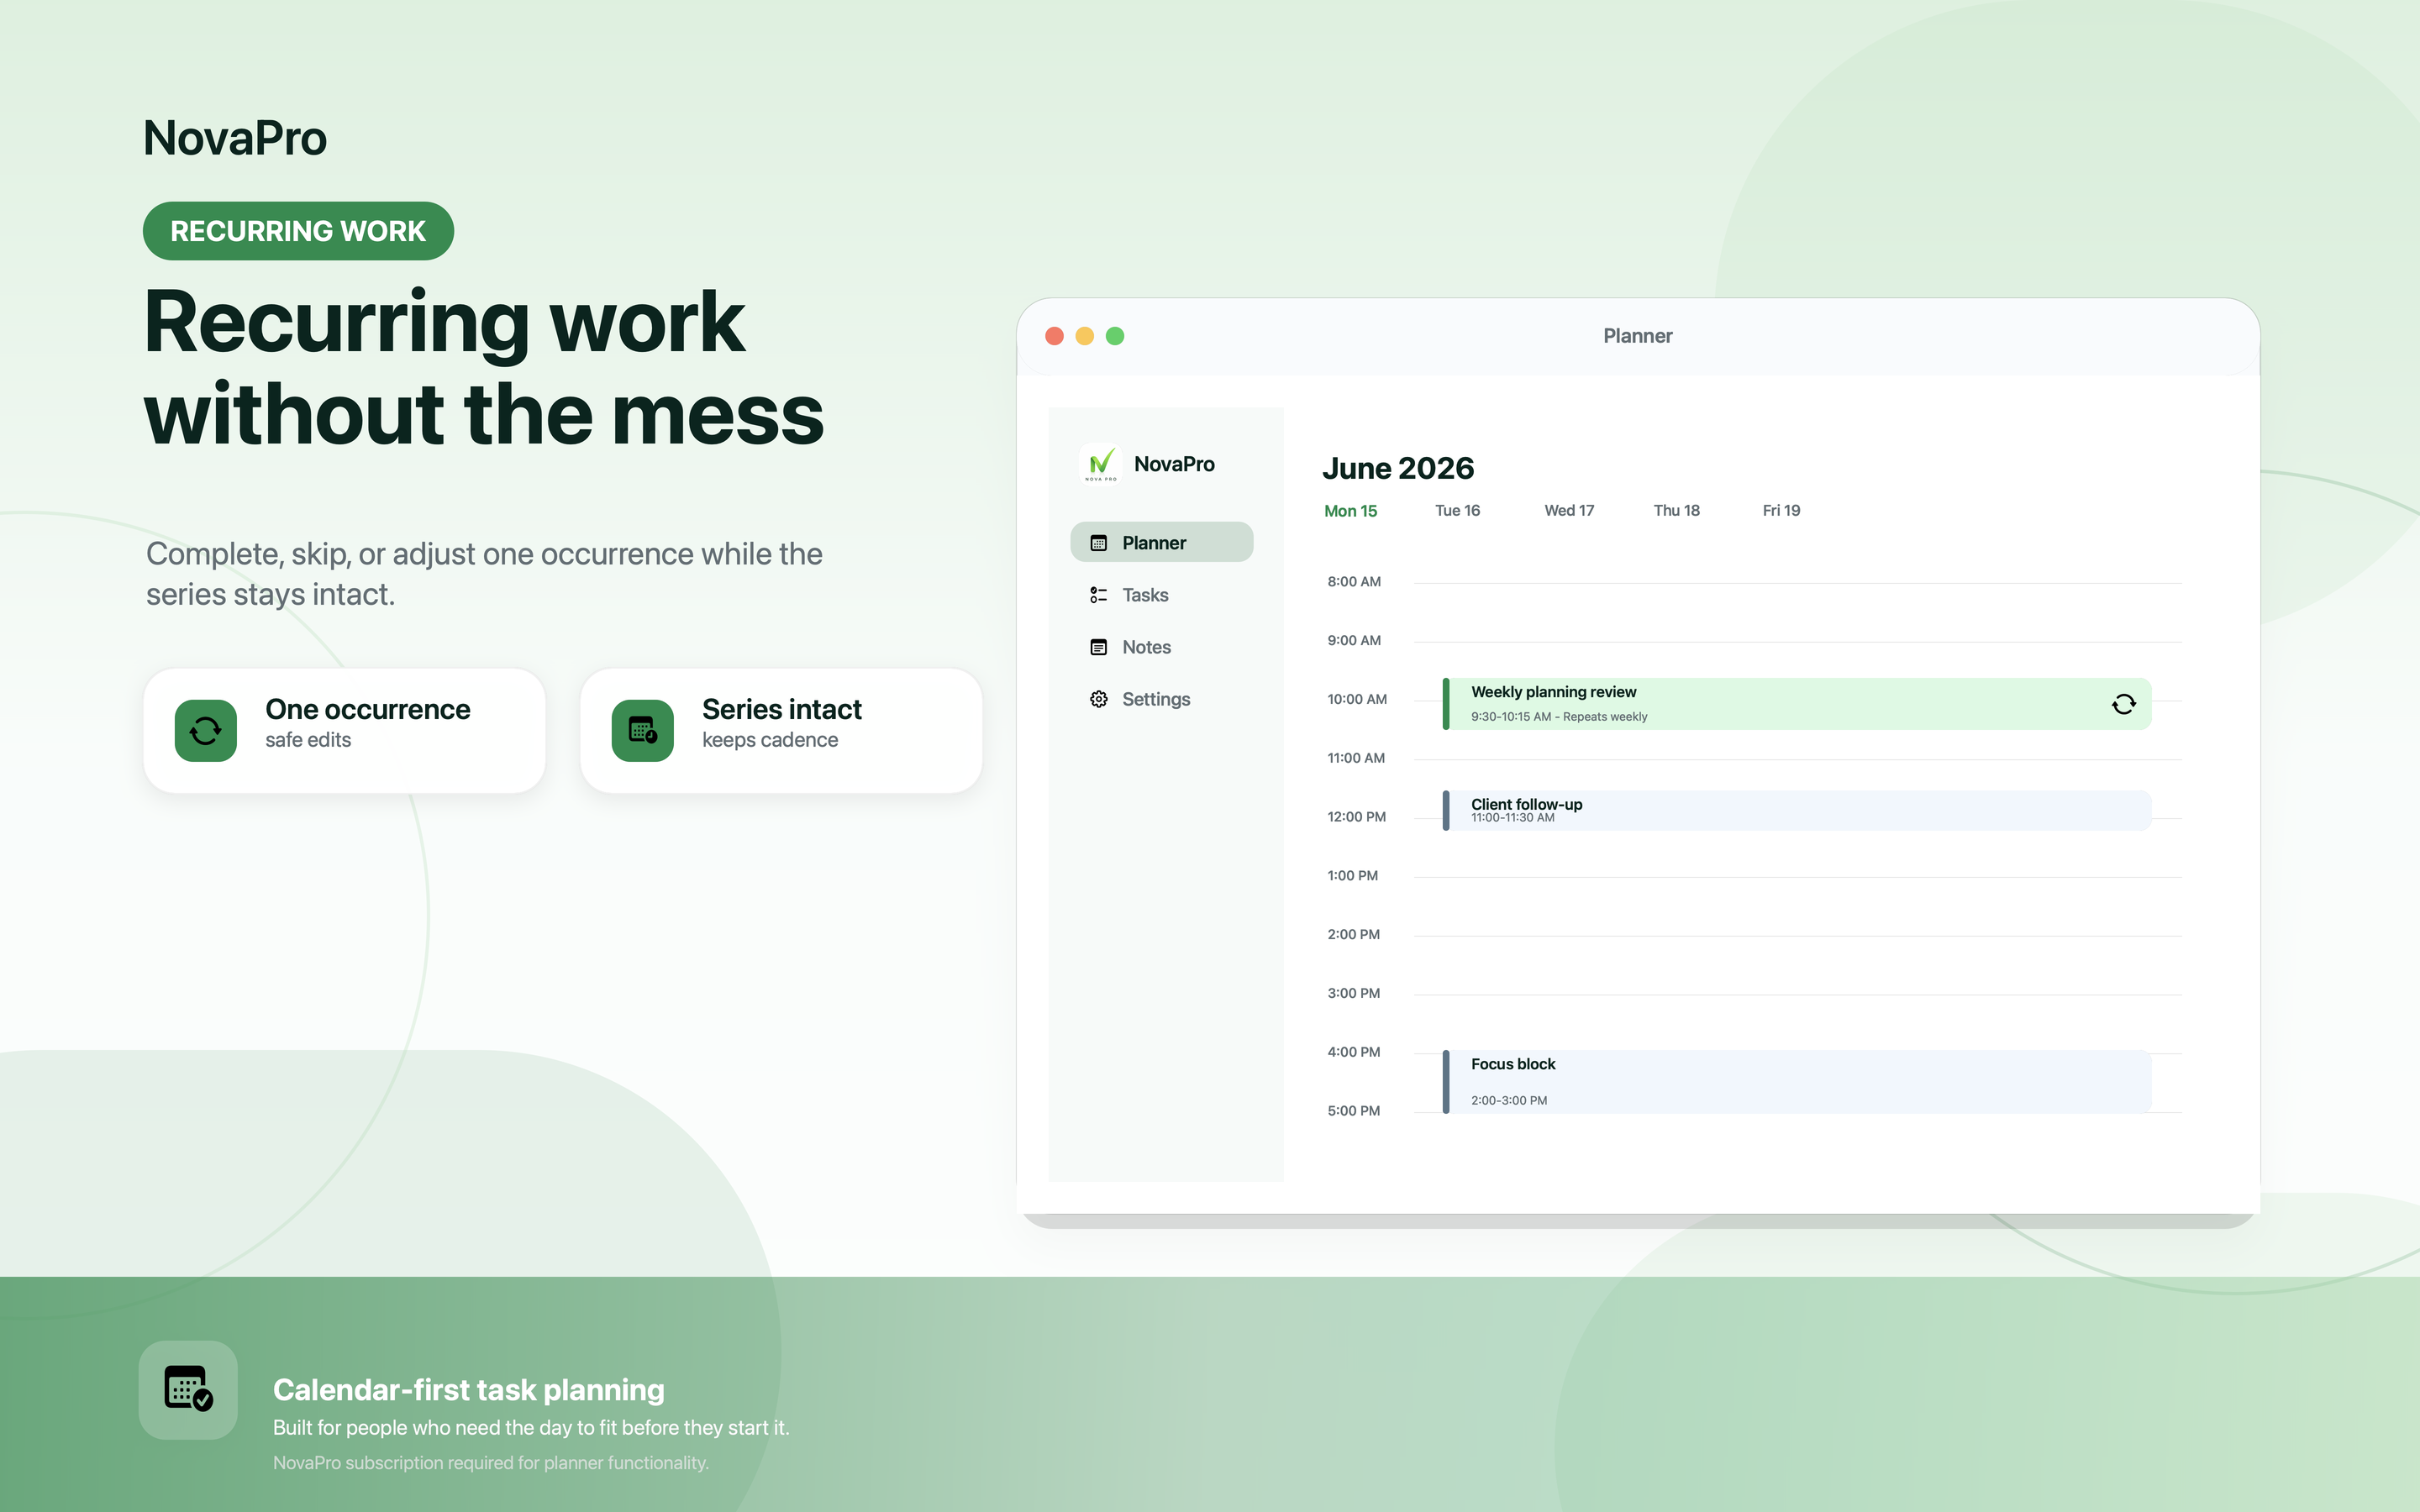Click the One occurrence feature card
2420x1512 pixels.
(344, 731)
